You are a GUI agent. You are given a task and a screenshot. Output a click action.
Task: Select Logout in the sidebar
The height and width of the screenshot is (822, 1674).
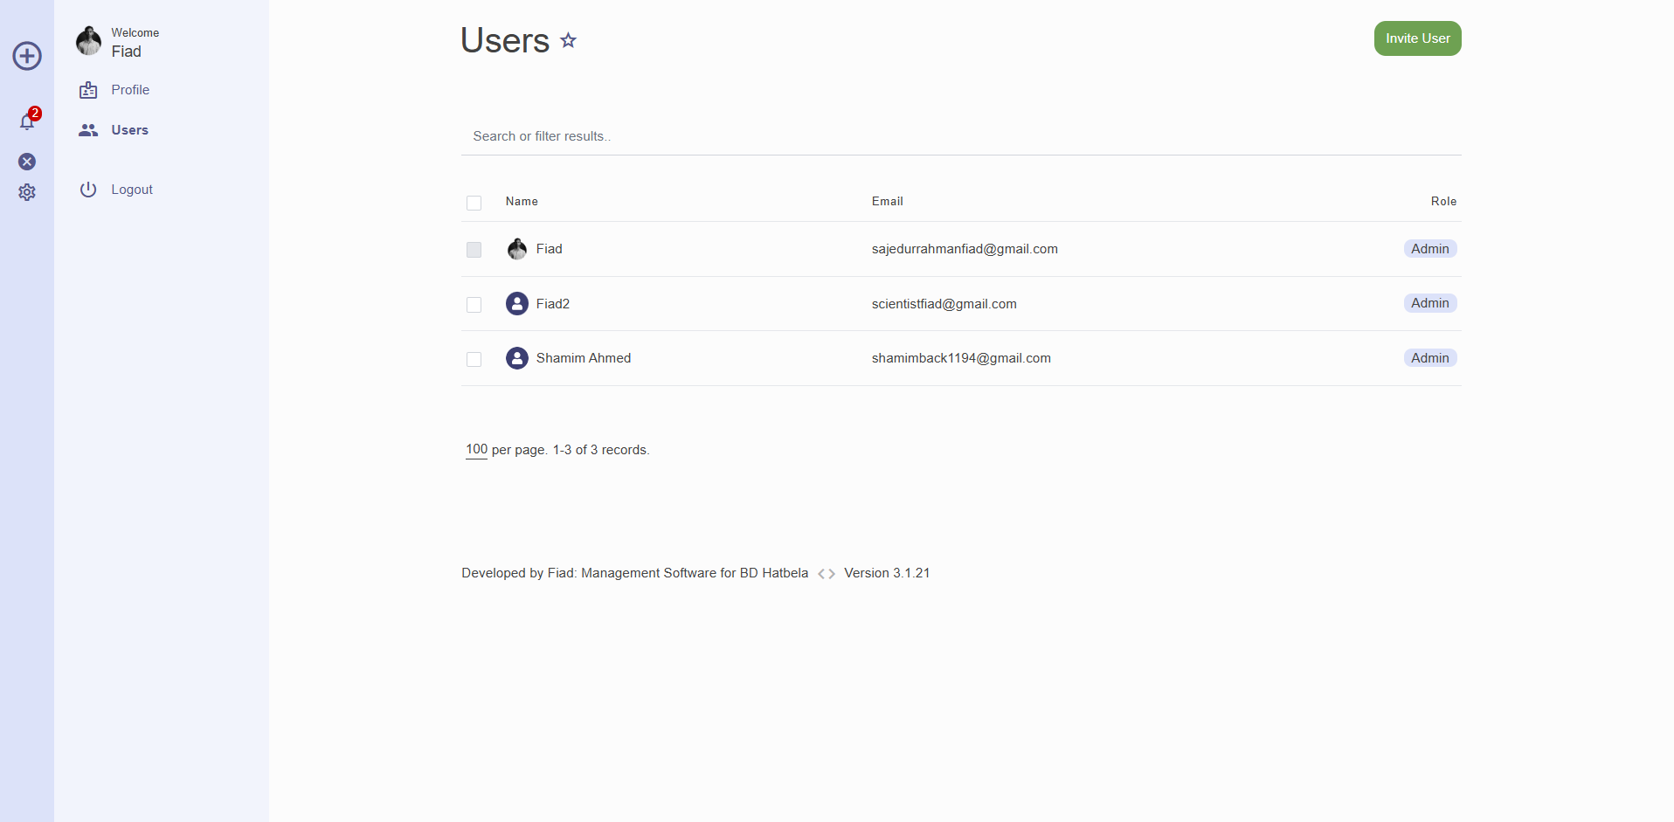[132, 190]
